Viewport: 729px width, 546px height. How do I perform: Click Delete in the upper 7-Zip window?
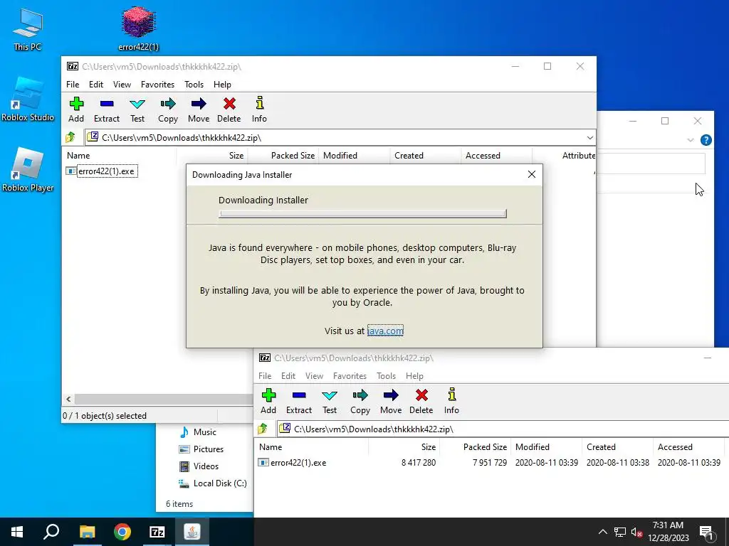tap(229, 110)
